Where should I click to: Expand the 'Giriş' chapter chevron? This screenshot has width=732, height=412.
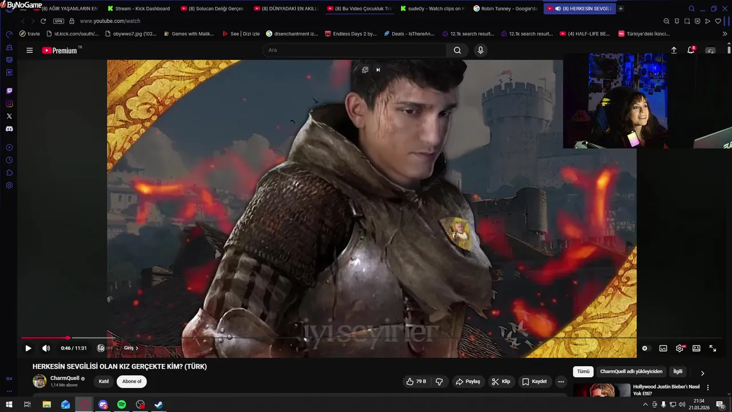(x=137, y=348)
